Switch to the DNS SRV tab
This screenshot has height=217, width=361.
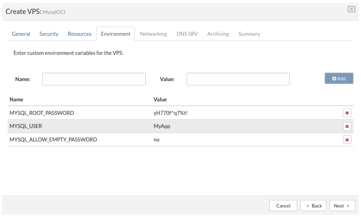click(187, 34)
